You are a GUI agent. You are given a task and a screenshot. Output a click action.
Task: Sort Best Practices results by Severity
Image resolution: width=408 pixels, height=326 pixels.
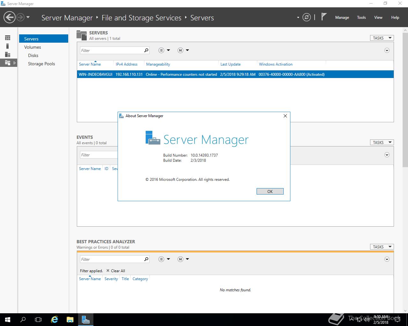[x=111, y=279]
